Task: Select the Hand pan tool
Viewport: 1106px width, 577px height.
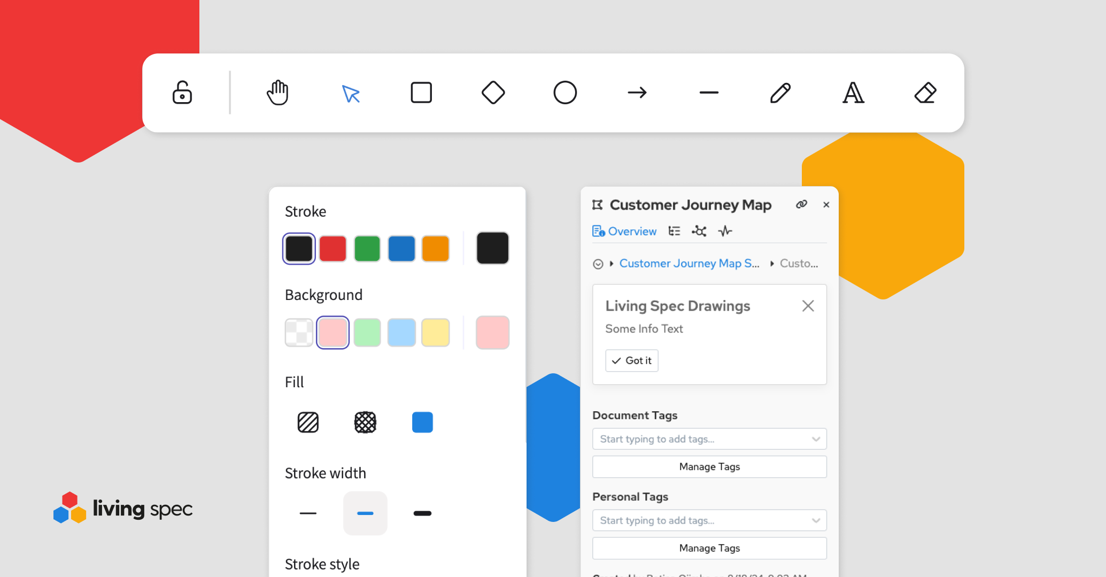Action: [277, 93]
